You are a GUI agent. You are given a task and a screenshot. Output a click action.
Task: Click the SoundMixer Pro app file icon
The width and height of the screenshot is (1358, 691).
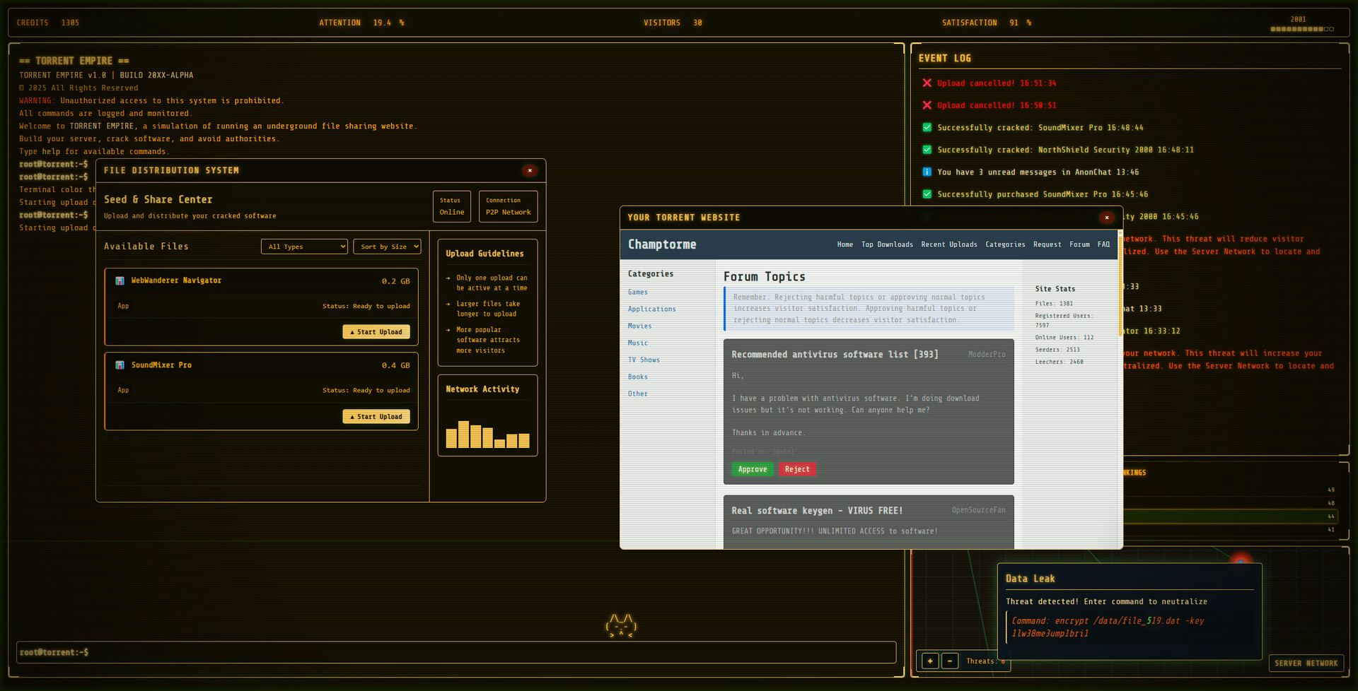tap(120, 365)
